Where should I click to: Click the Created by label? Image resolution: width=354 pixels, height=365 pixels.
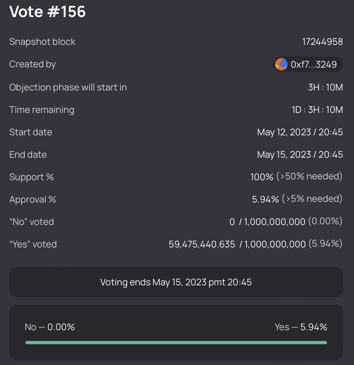pyautogui.click(x=32, y=64)
